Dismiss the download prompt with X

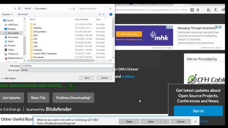pos(195,122)
